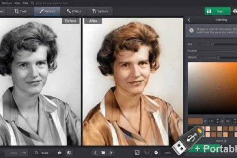237x158 pixels.
Task: Go to previous photo with left arrow
Action: 96,153
